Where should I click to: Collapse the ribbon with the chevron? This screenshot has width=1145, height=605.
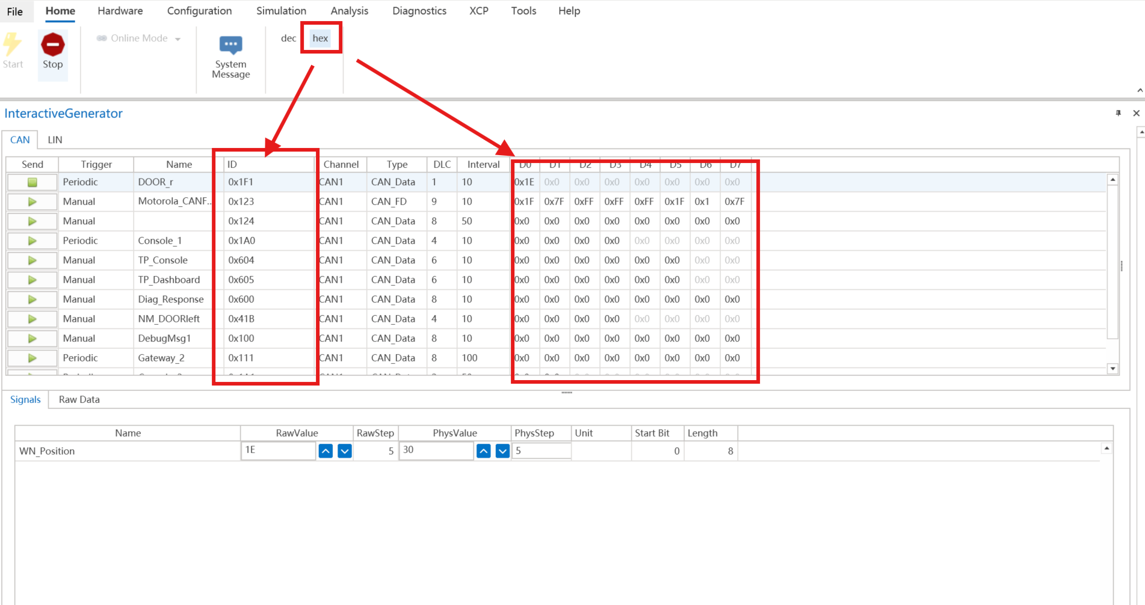(1140, 90)
